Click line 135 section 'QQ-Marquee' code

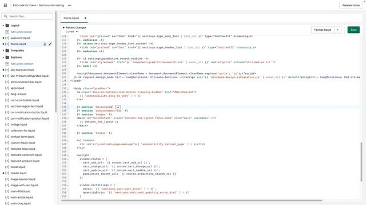(x=94, y=107)
